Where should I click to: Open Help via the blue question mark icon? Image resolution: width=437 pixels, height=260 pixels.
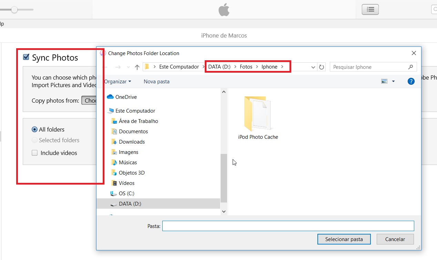[x=411, y=81]
